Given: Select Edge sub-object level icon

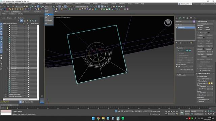Looking at the screenshot, I should pyautogui.click(x=182, y=51).
